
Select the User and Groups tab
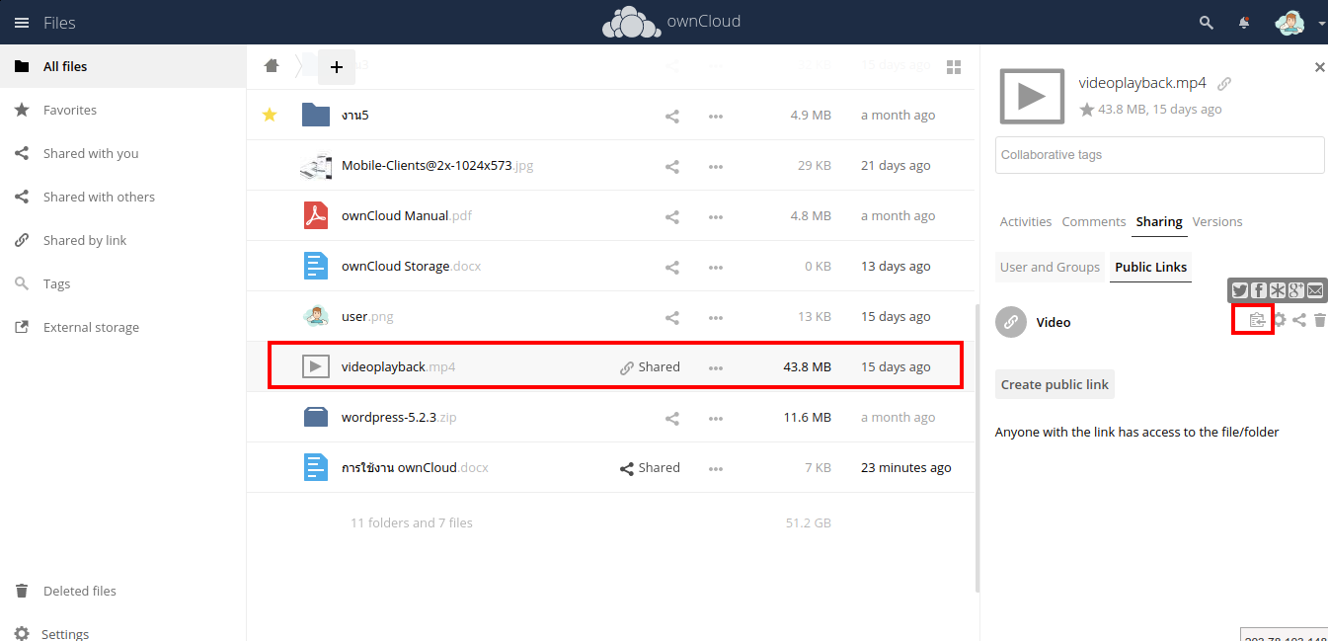[x=1050, y=267]
